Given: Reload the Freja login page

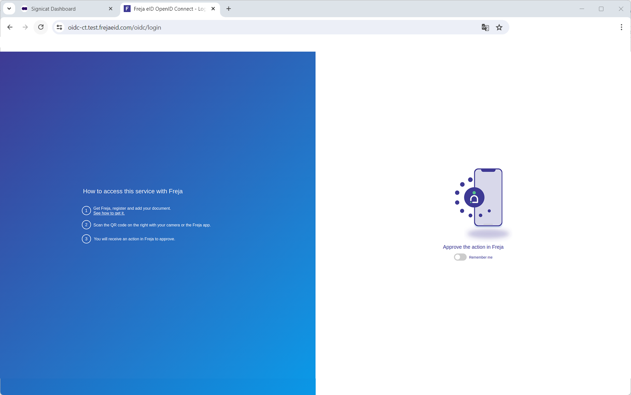Looking at the screenshot, I should (x=41, y=27).
